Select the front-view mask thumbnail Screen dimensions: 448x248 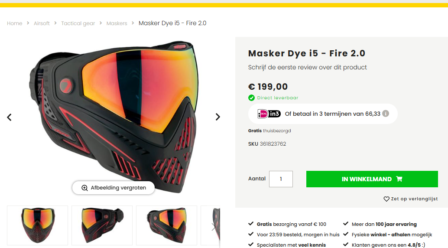[x=38, y=225]
